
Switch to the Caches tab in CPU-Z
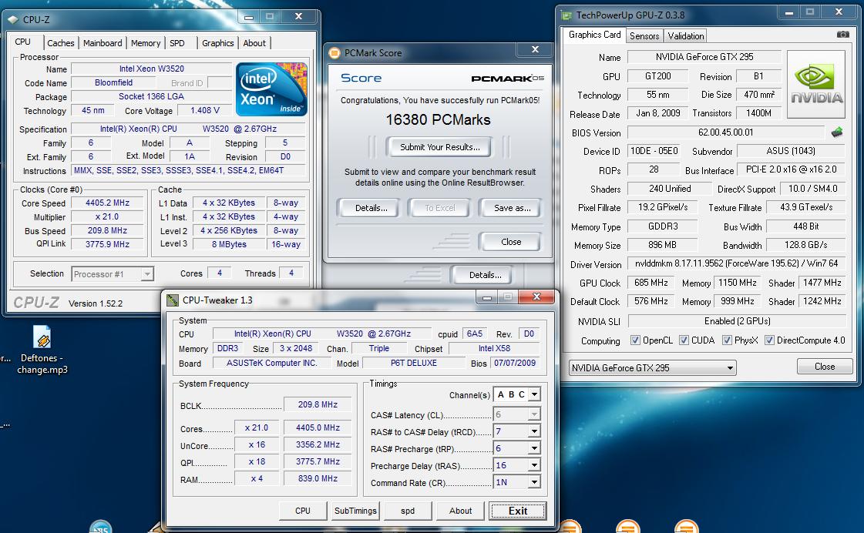point(61,43)
